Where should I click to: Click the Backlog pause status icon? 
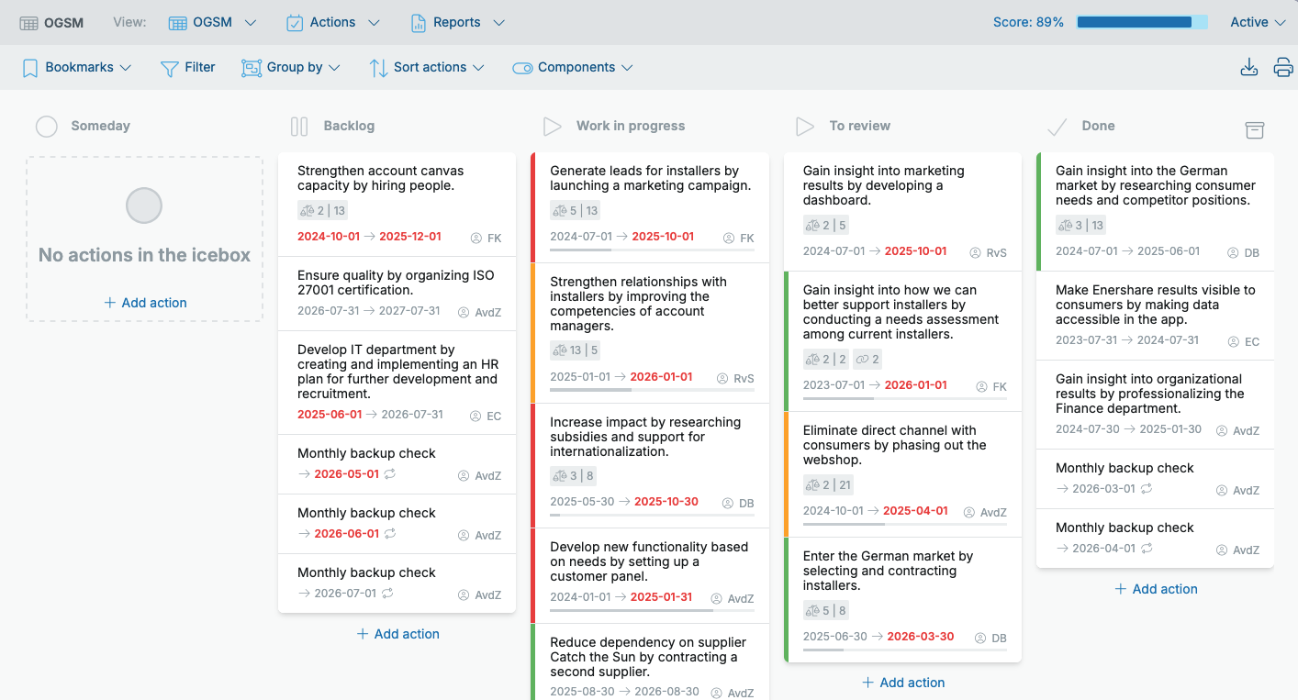pos(299,127)
